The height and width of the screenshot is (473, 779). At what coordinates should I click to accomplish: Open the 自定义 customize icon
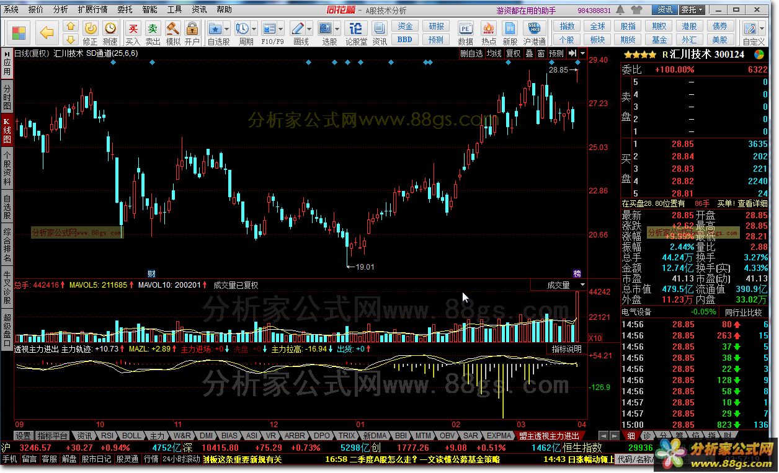pyautogui.click(x=750, y=29)
